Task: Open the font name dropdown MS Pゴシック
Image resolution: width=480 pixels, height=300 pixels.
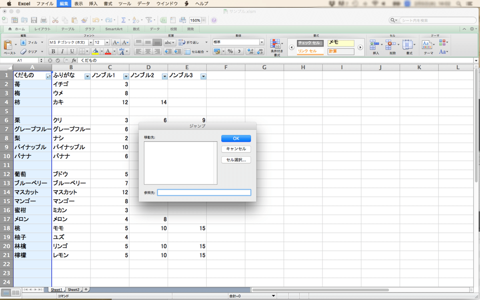Action: 91,42
